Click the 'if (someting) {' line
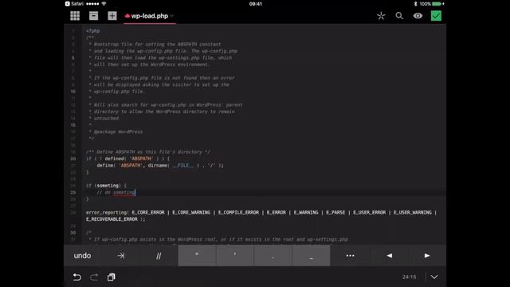Viewport: 510px width, 287px height. point(106,186)
